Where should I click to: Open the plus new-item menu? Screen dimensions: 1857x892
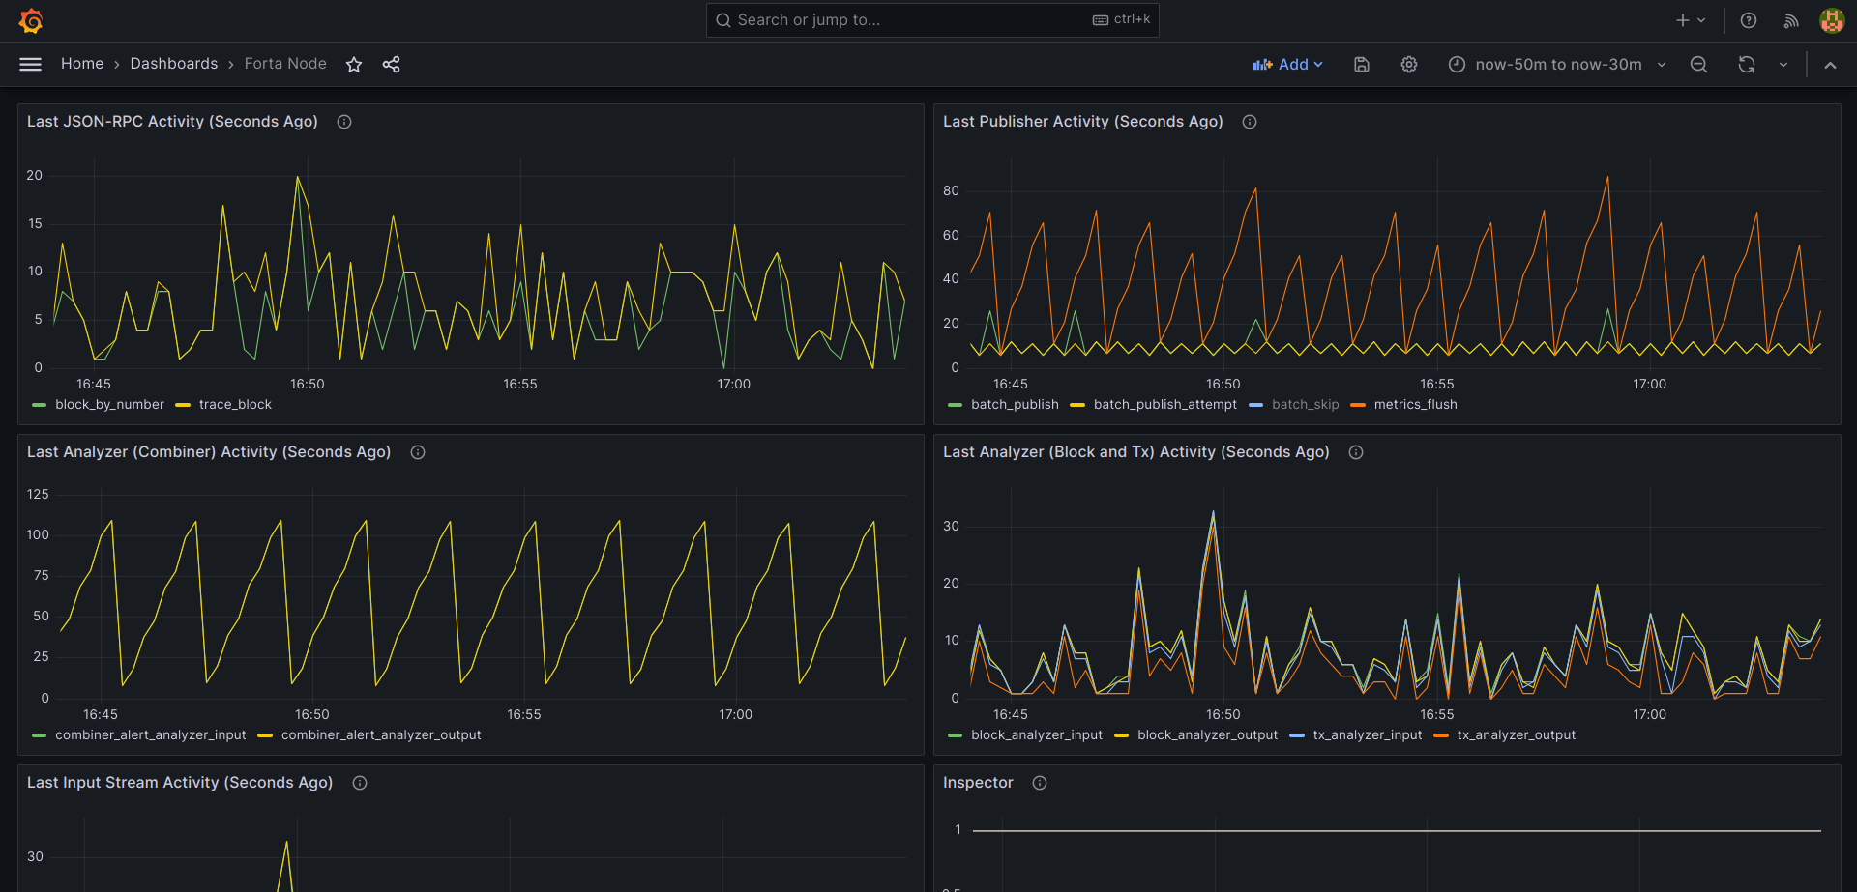click(x=1691, y=20)
